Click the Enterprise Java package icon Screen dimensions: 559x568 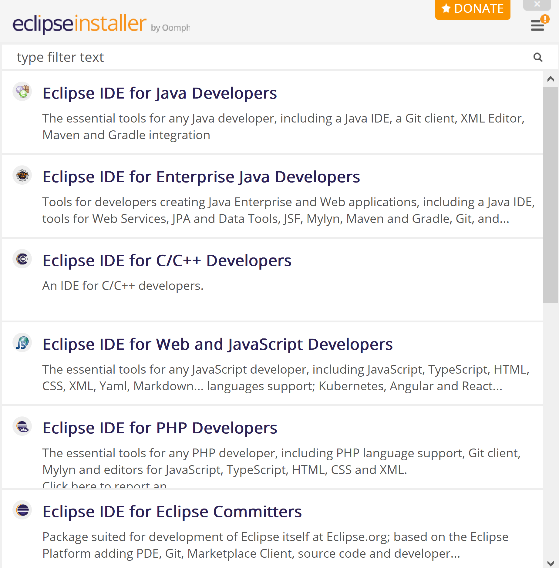tap(22, 175)
